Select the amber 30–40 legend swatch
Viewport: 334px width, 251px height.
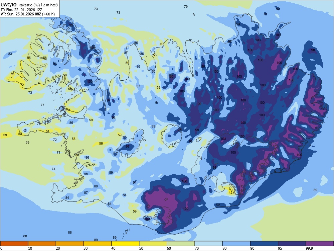pyautogui.click(x=98, y=244)
